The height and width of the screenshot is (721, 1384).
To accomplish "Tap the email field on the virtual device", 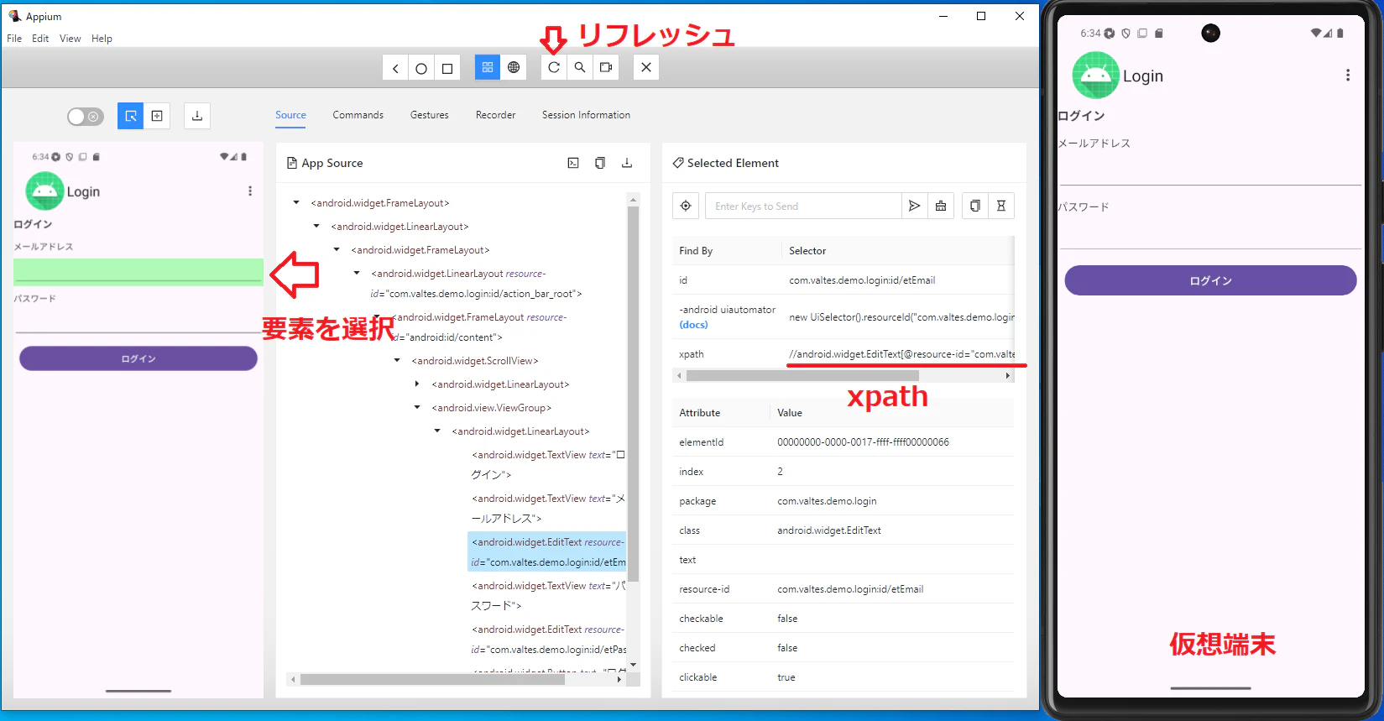I will click(x=1210, y=171).
